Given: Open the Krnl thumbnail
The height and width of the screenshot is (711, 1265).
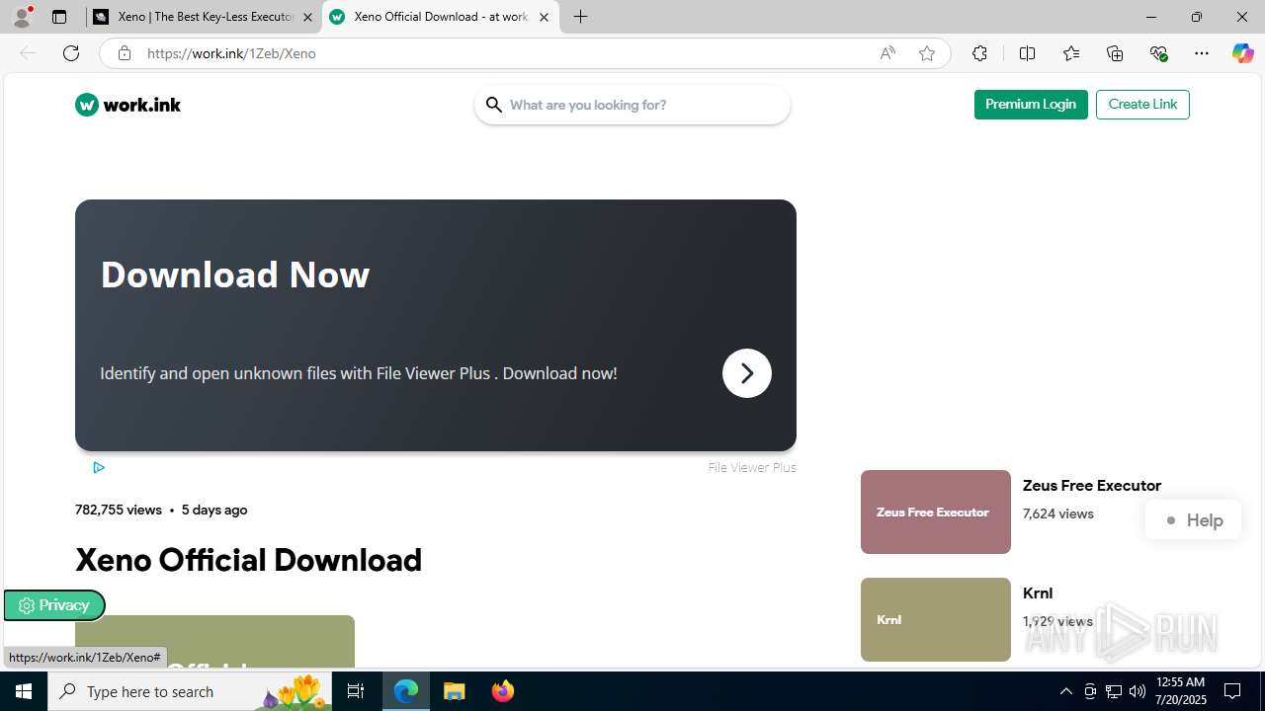Looking at the screenshot, I should click(936, 619).
